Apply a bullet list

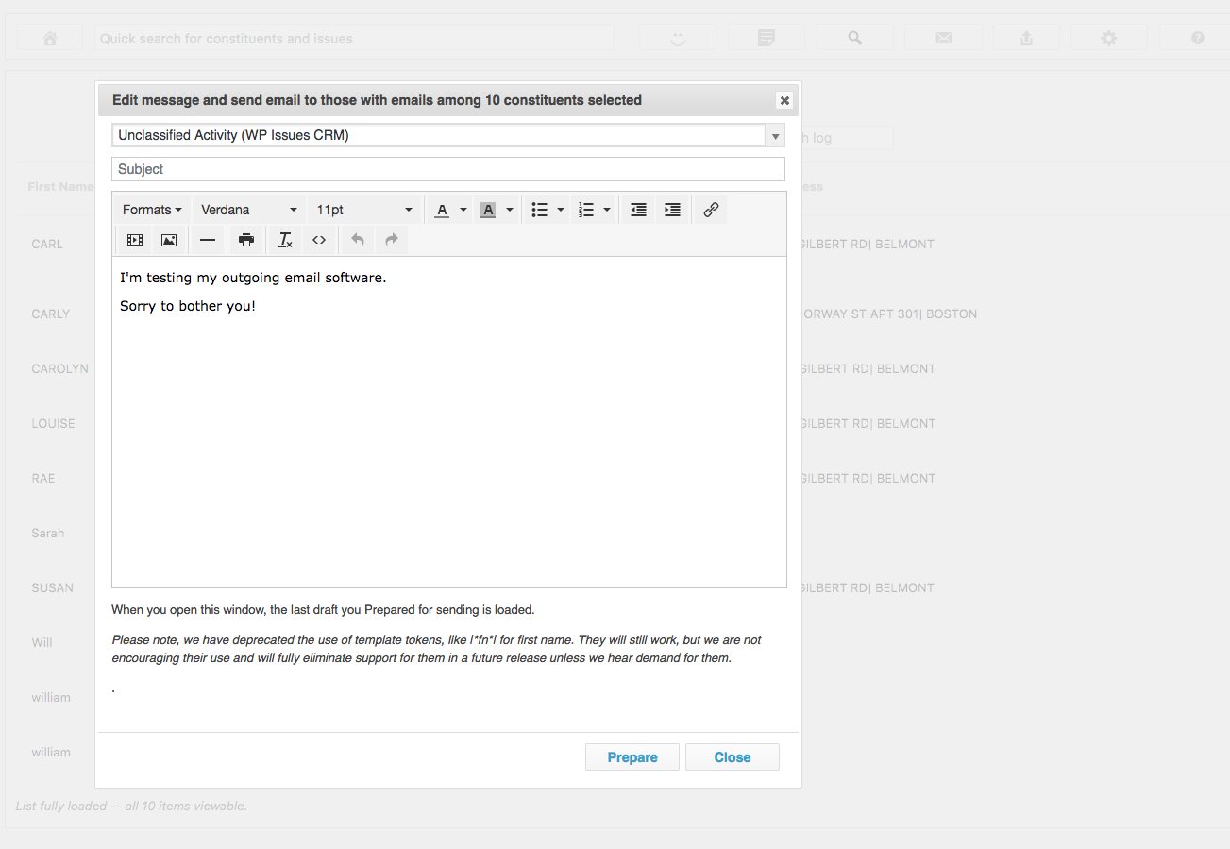click(540, 210)
